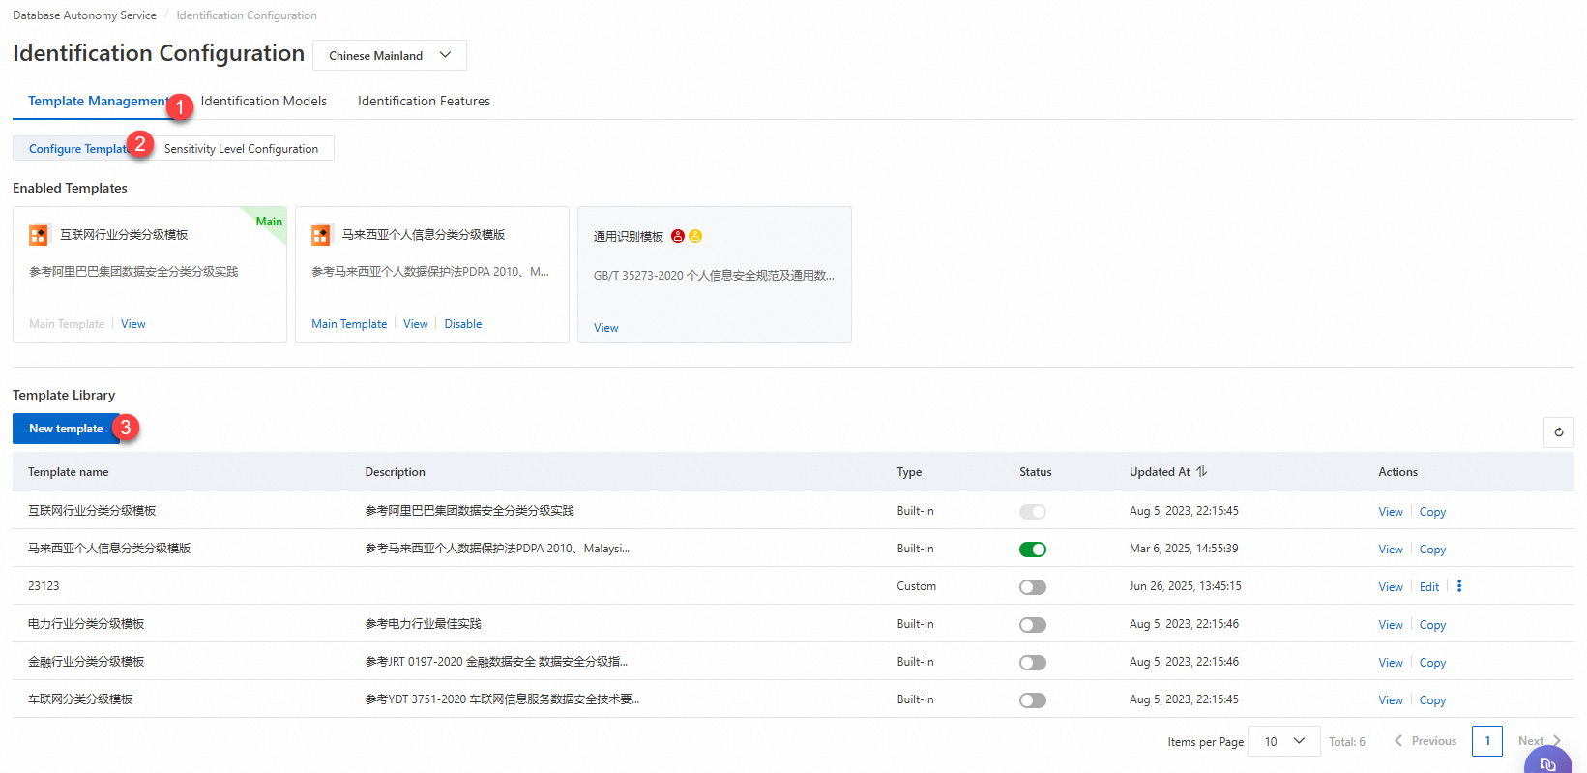Select the Configure Template sub-tab
Viewport: 1587px width, 773px height.
pos(80,148)
